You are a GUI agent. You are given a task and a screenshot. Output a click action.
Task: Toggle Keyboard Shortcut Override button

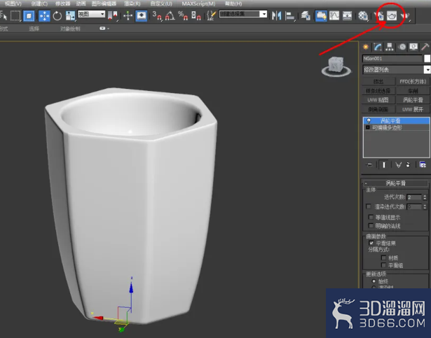click(x=142, y=15)
